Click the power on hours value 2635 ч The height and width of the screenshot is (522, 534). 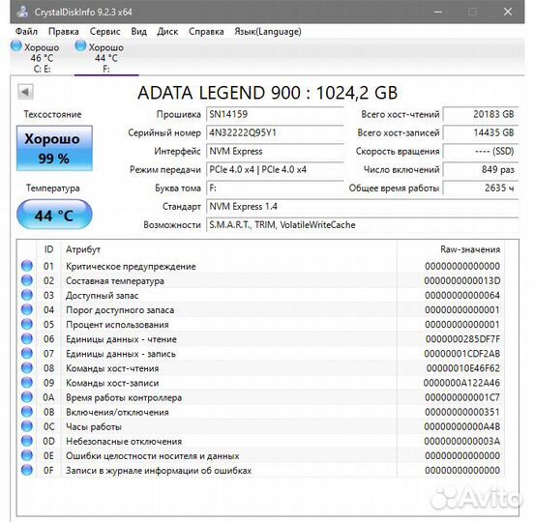(x=481, y=188)
